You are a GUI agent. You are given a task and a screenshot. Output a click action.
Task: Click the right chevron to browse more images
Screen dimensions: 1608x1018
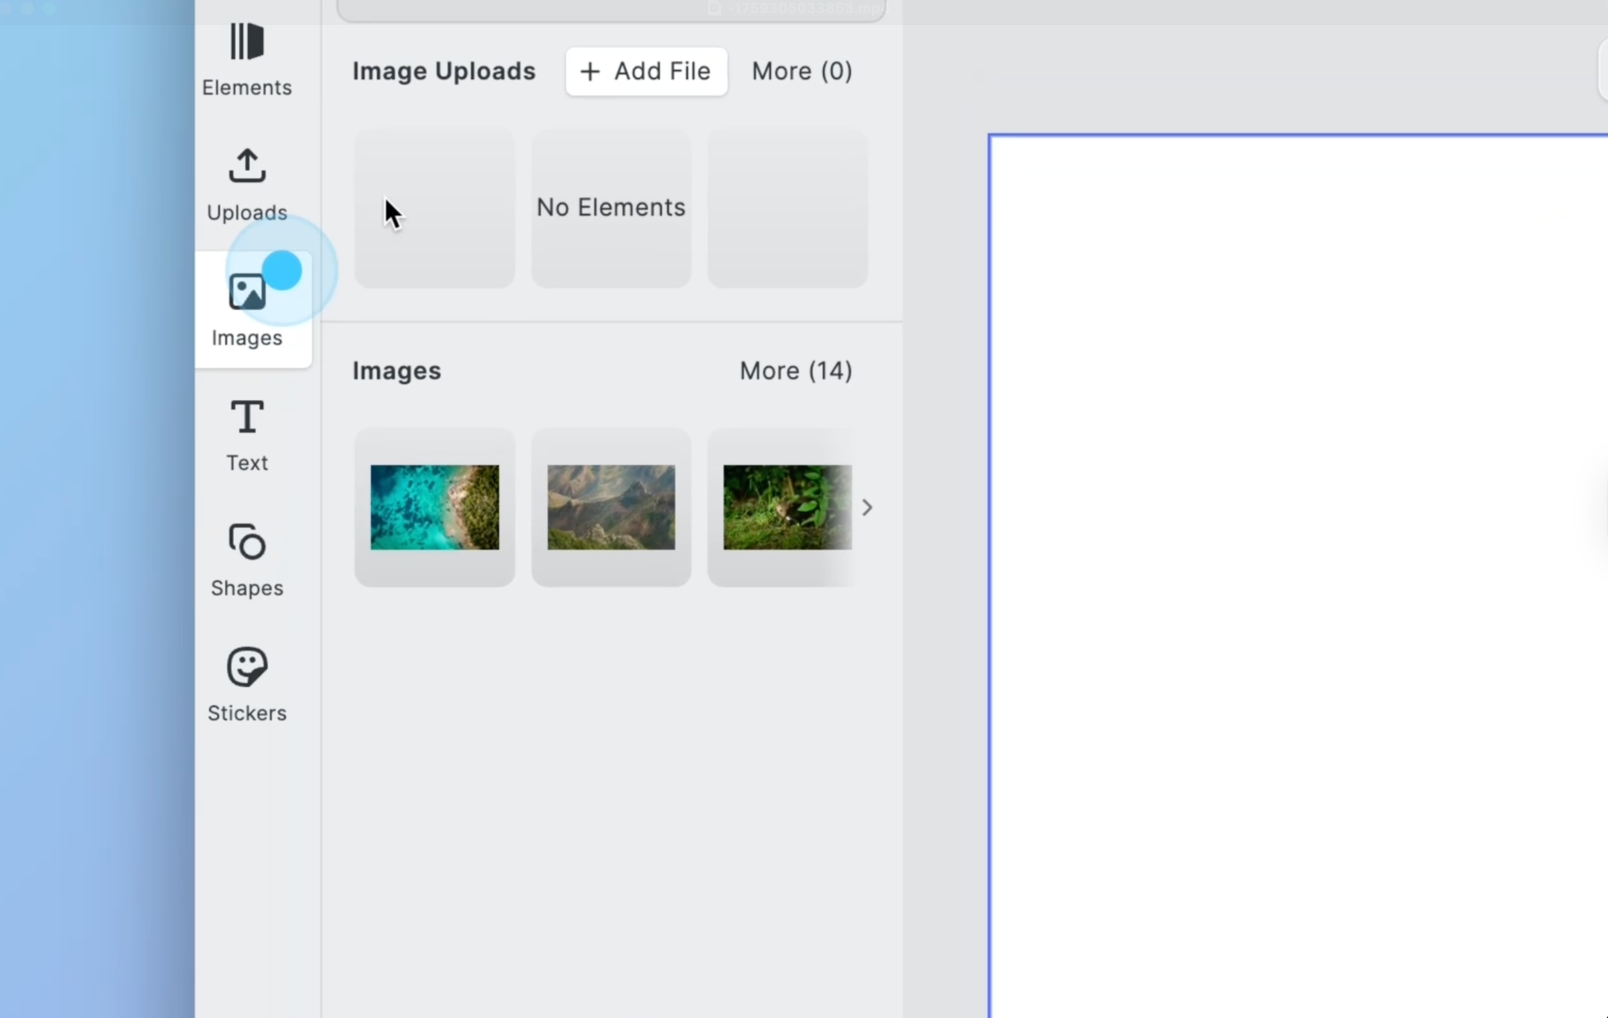pyautogui.click(x=867, y=508)
